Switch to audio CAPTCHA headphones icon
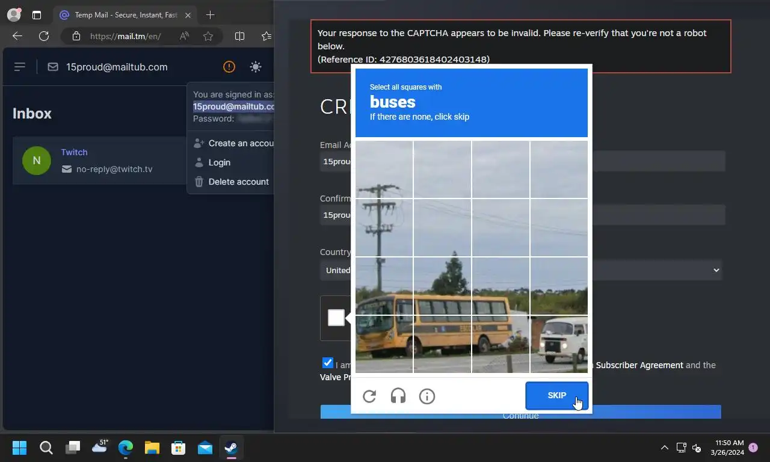The height and width of the screenshot is (462, 770). (x=398, y=396)
